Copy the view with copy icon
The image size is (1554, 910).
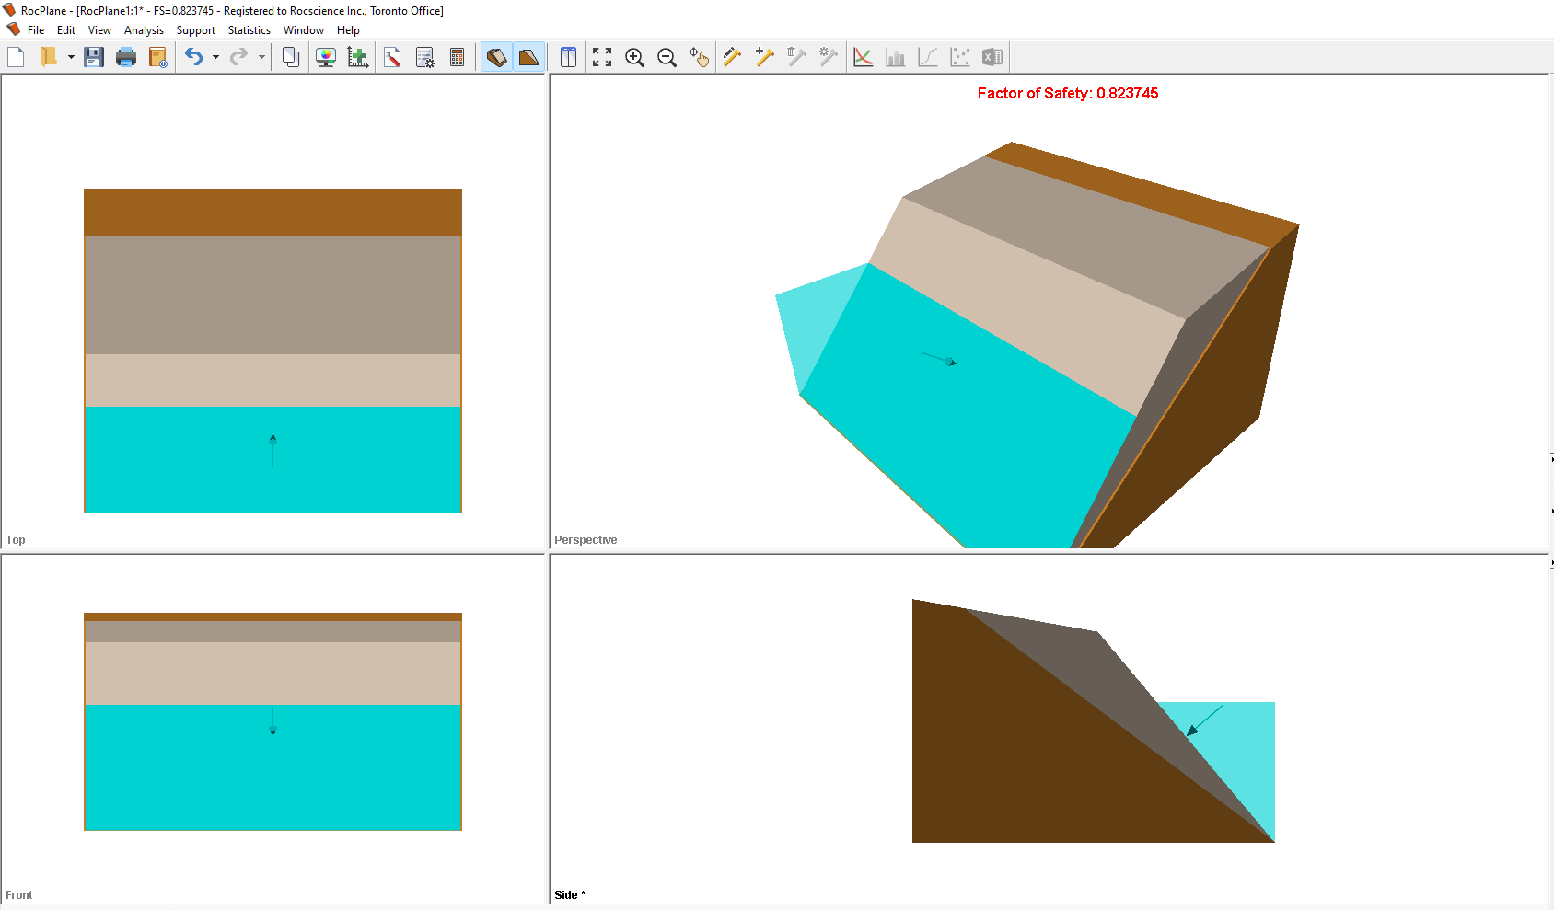tap(291, 57)
